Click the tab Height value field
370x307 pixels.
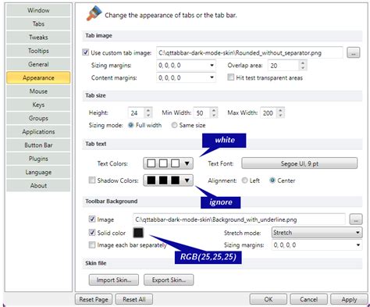point(136,113)
